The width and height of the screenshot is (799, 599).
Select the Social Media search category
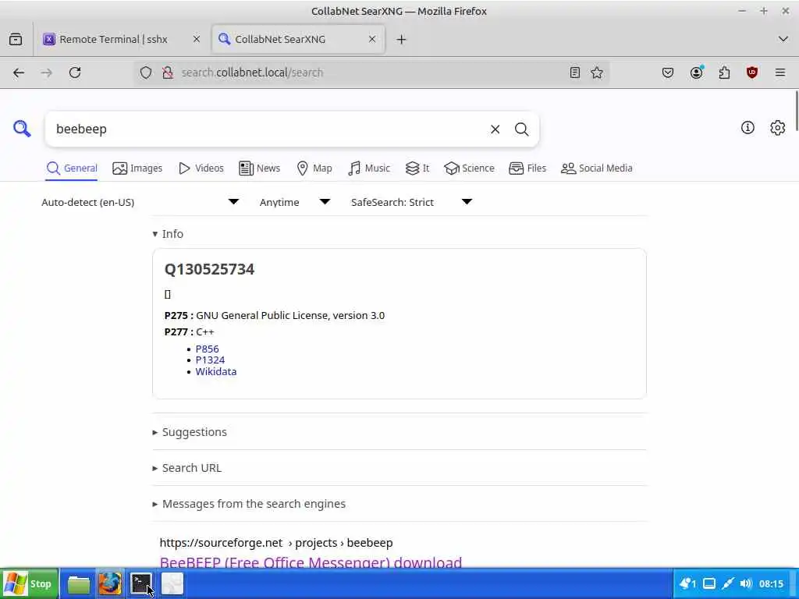(597, 168)
